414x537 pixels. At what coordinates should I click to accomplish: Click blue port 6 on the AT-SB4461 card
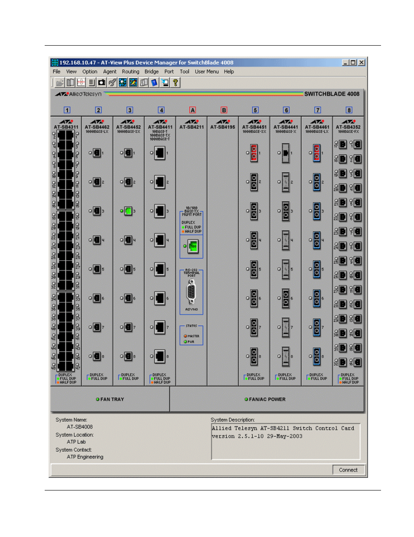[317, 298]
